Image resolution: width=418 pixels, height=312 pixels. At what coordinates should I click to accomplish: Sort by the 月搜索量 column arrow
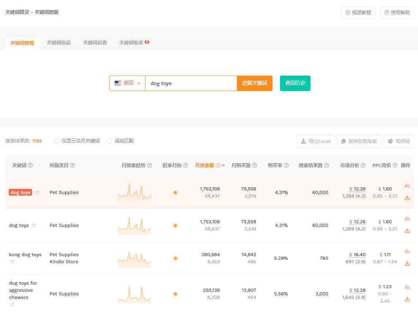(x=223, y=166)
